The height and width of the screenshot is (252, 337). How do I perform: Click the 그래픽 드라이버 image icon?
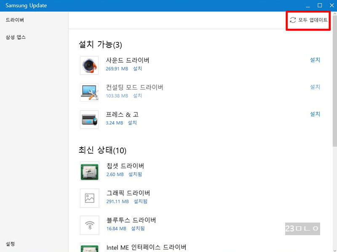point(90,198)
